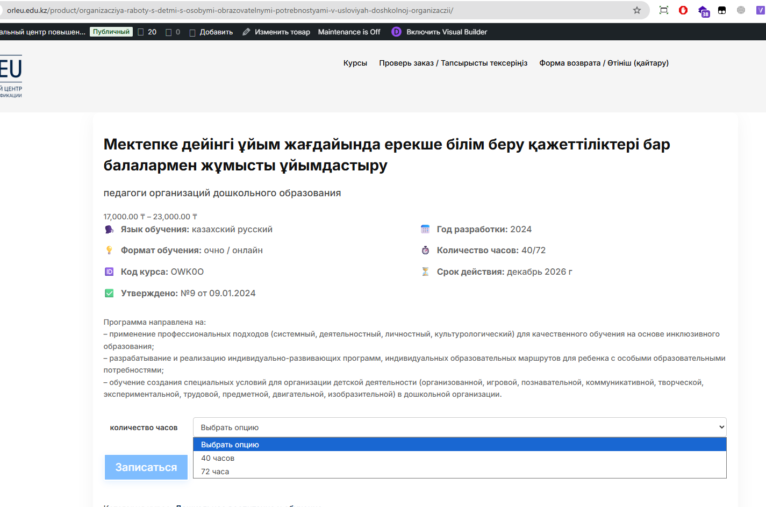Viewport: 766px width, 507px height.
Task: Choose the 40 часов option
Action: click(218, 458)
